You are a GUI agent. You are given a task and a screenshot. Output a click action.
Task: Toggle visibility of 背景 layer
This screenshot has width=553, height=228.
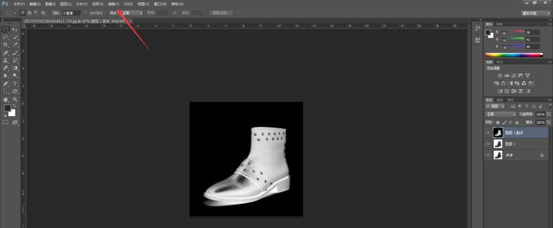pos(488,156)
